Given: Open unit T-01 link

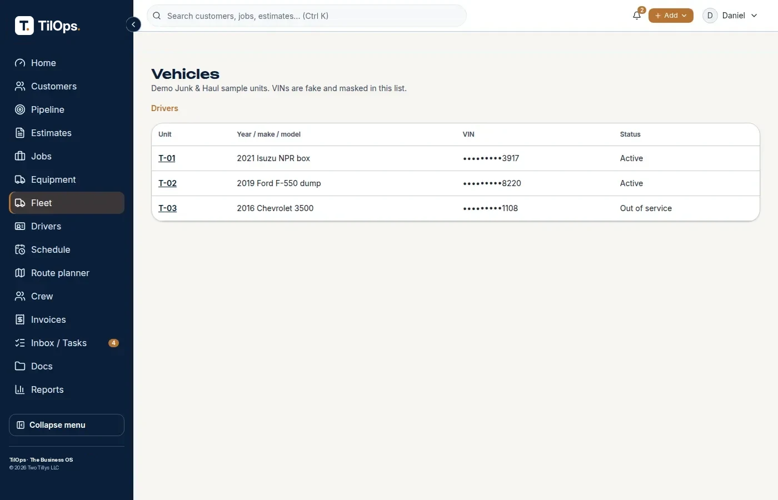Looking at the screenshot, I should coord(167,158).
